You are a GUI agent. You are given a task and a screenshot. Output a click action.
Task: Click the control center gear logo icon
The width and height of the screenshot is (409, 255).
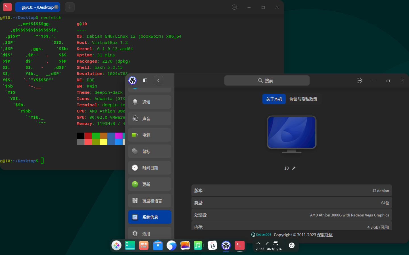pyautogui.click(x=132, y=80)
